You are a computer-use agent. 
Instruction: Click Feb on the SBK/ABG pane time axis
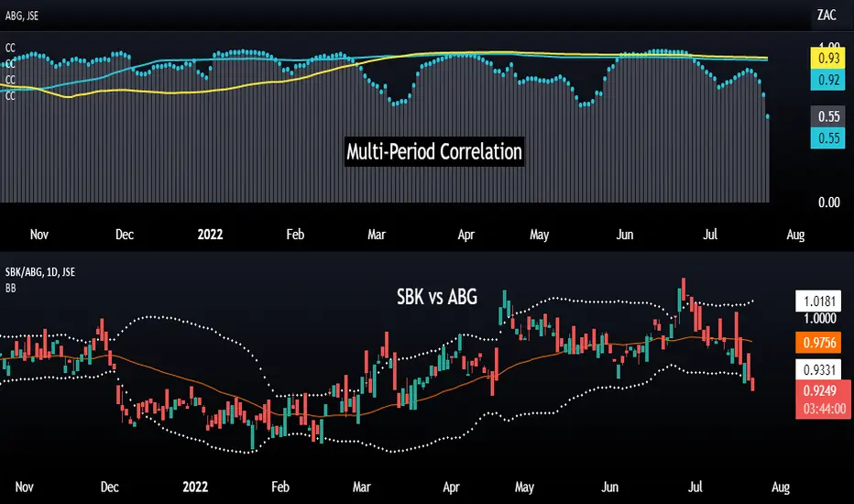click(280, 488)
